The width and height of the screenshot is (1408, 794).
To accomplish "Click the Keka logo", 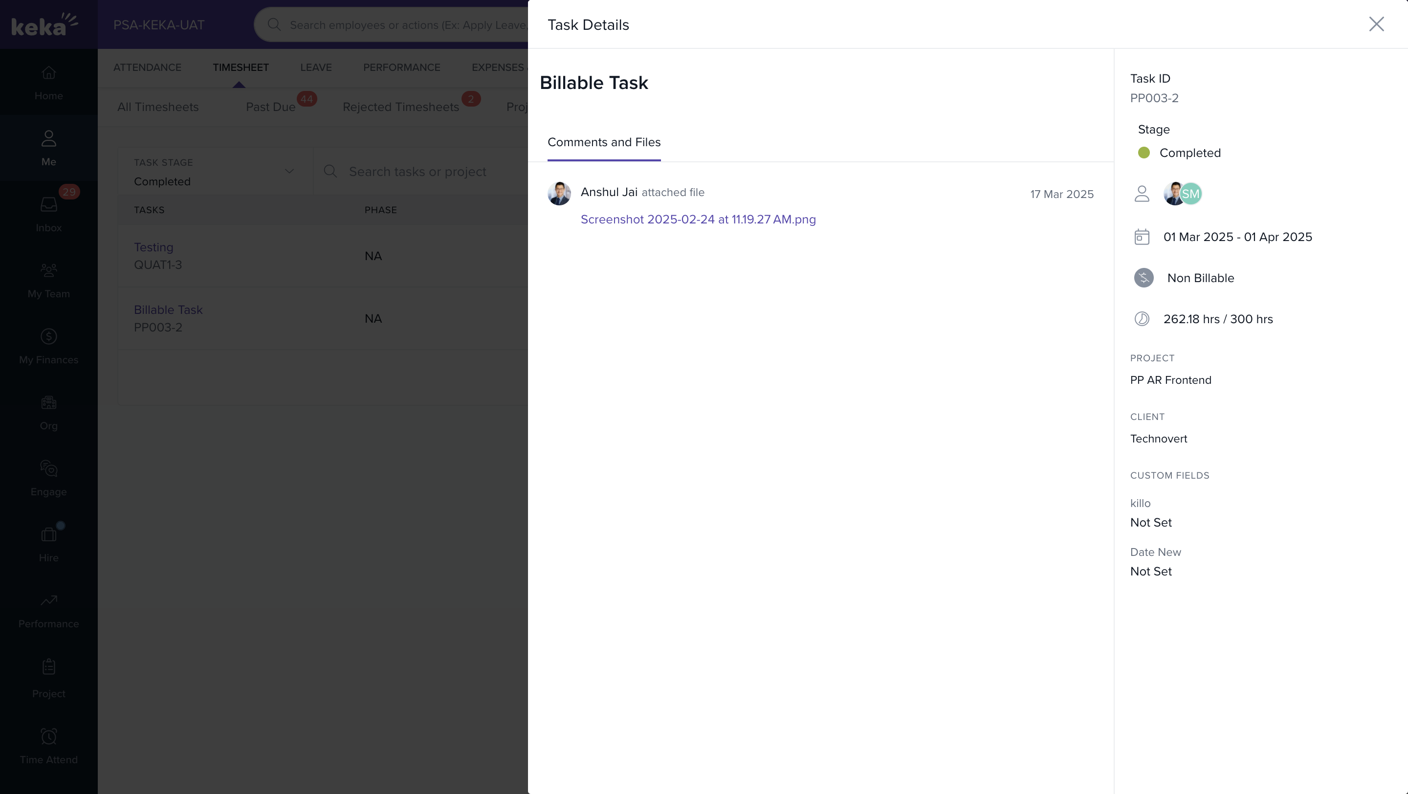I will [44, 24].
